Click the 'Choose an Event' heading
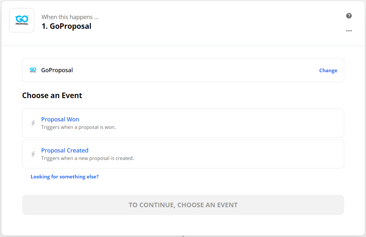 click(52, 96)
